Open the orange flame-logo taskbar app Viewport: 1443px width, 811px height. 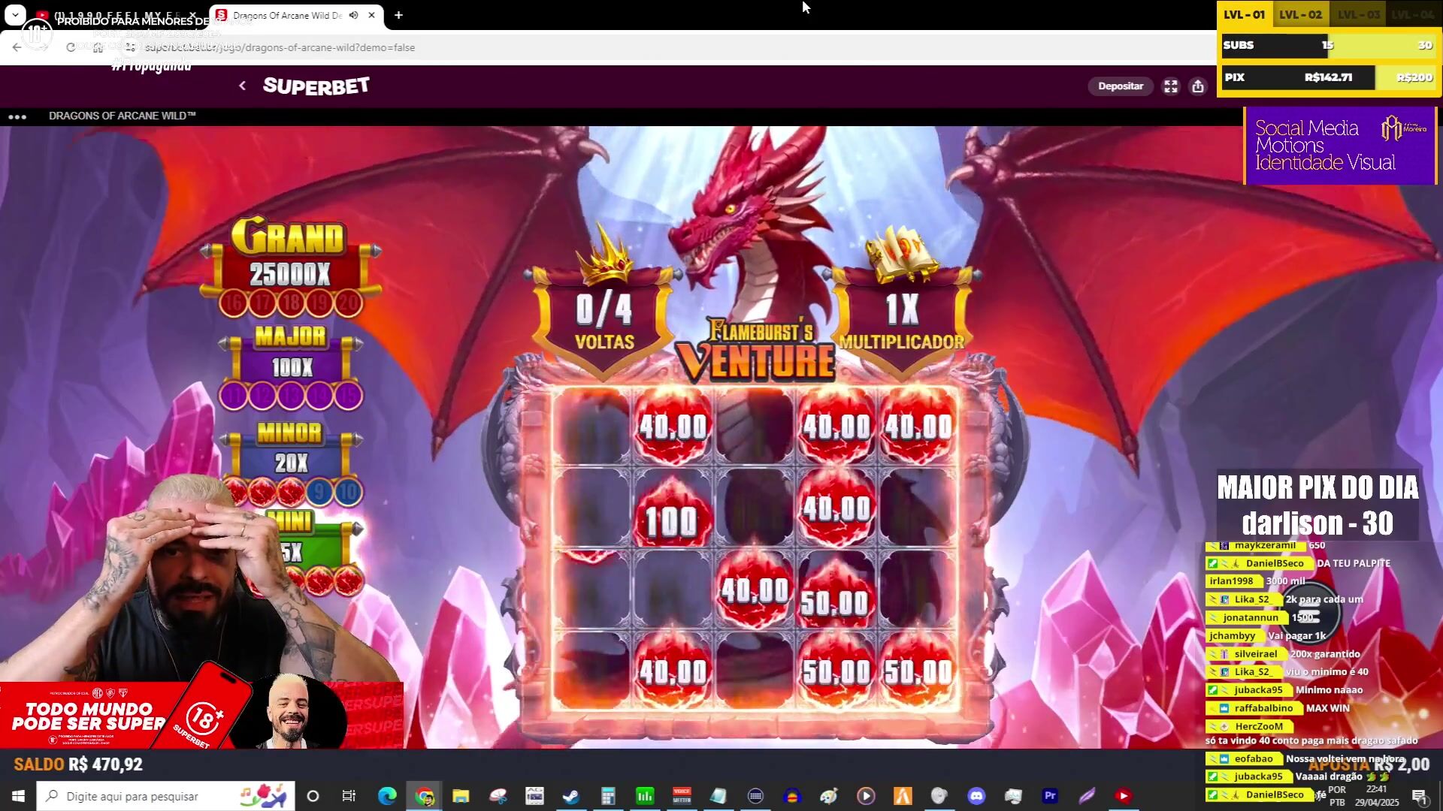(903, 796)
